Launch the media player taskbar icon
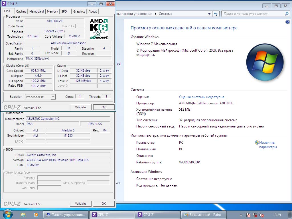The image size is (292, 219). pyautogui.click(x=36, y=215)
